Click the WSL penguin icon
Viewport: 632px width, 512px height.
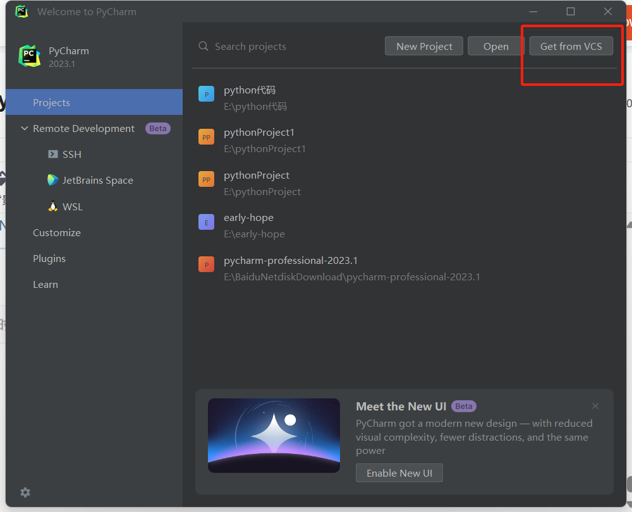(53, 206)
